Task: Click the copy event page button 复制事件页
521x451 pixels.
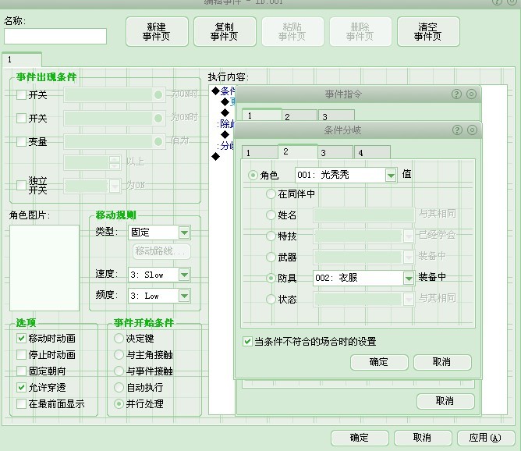Action: point(225,31)
